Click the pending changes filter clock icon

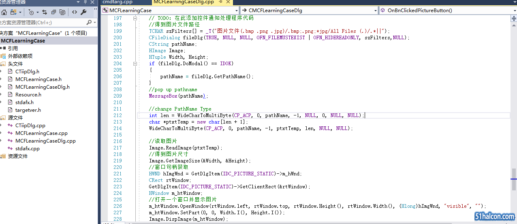[31, 12]
